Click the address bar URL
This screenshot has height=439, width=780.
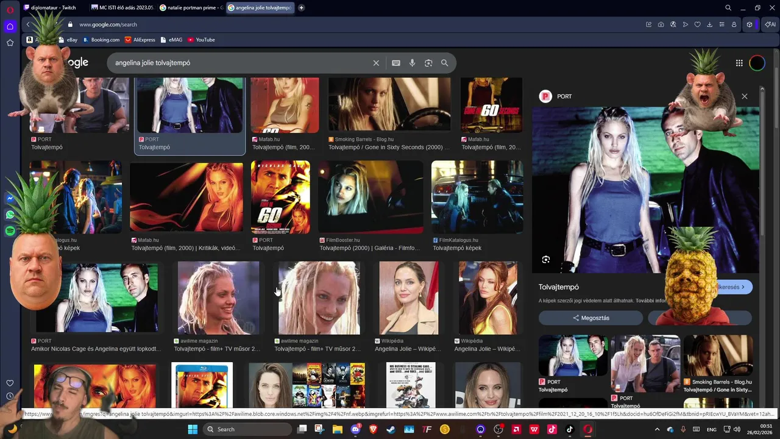tap(108, 24)
